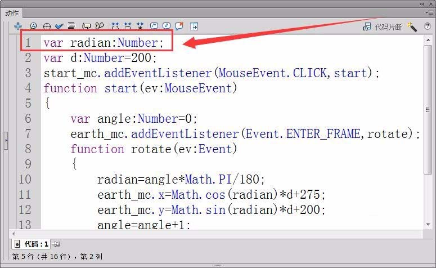Viewport: 436px width, 268px height.
Task: Collapse the panel with the double arrows
Action: (422, 4)
